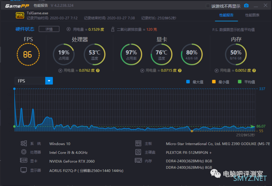The height and width of the screenshot is (186, 272).
Task: Click the AORUS FI27Q-P monitor text
Action: coord(86,170)
